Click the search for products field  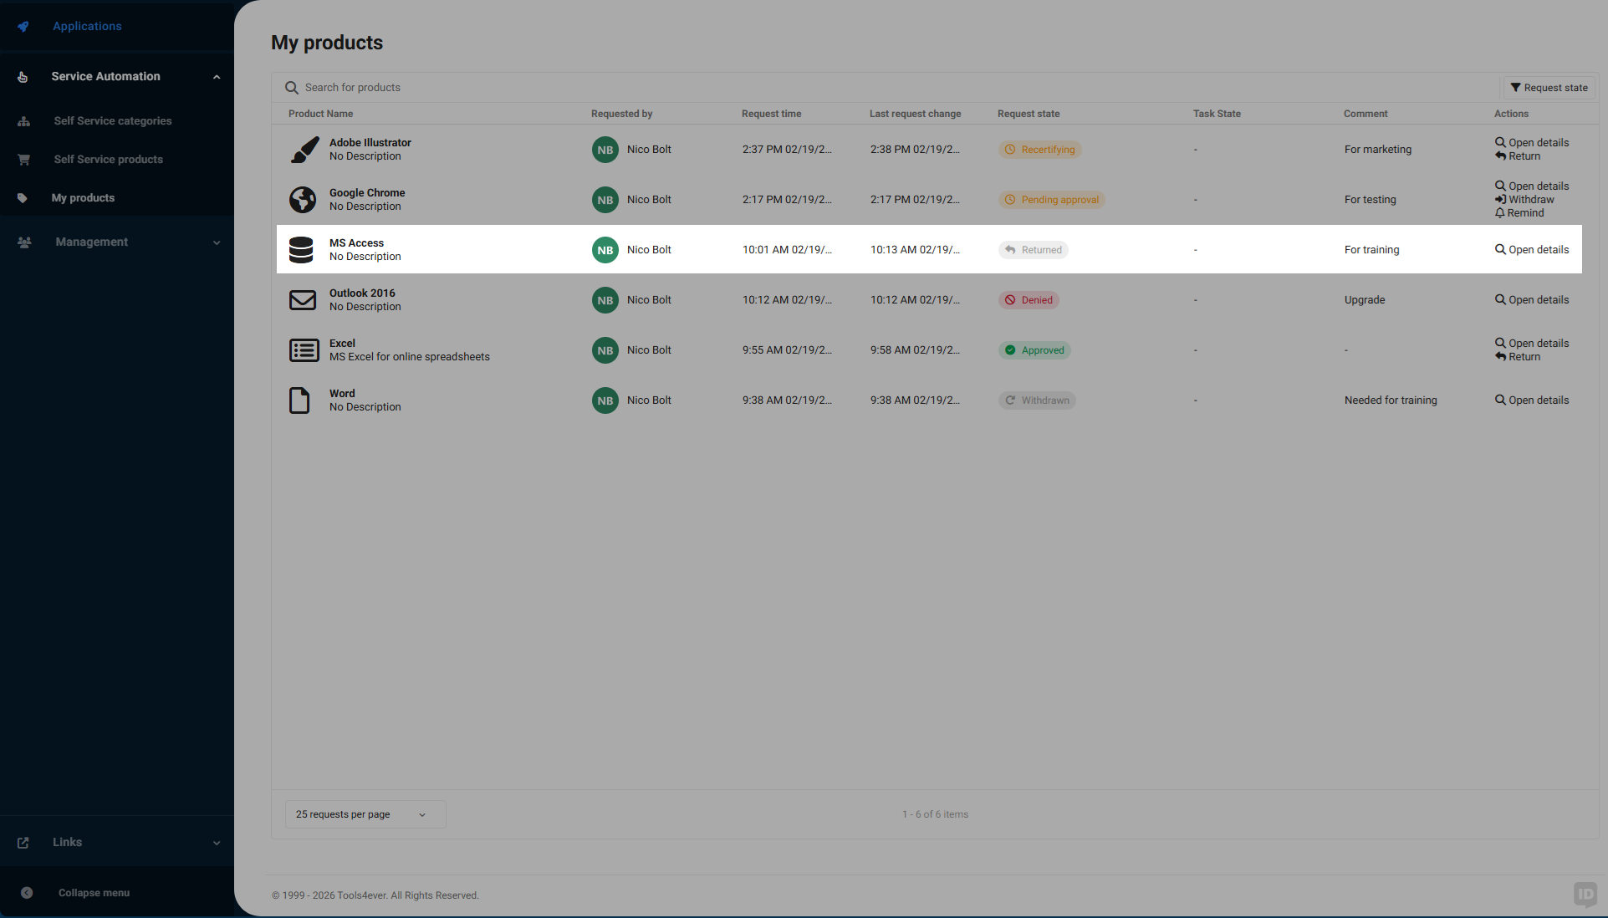click(x=585, y=87)
